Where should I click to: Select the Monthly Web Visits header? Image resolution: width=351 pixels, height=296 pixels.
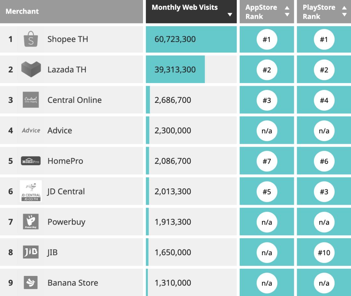(185, 7)
